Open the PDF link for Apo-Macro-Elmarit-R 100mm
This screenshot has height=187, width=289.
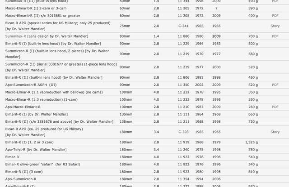275,107
